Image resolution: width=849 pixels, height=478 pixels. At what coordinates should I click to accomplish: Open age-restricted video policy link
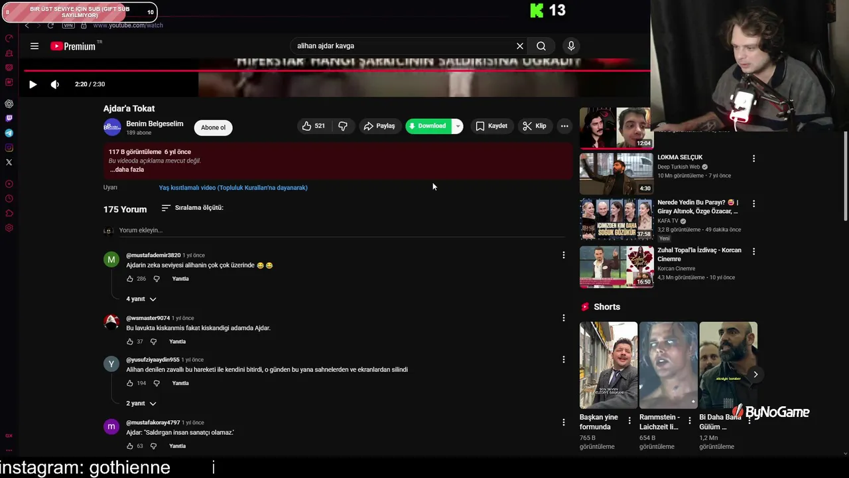[x=233, y=188]
